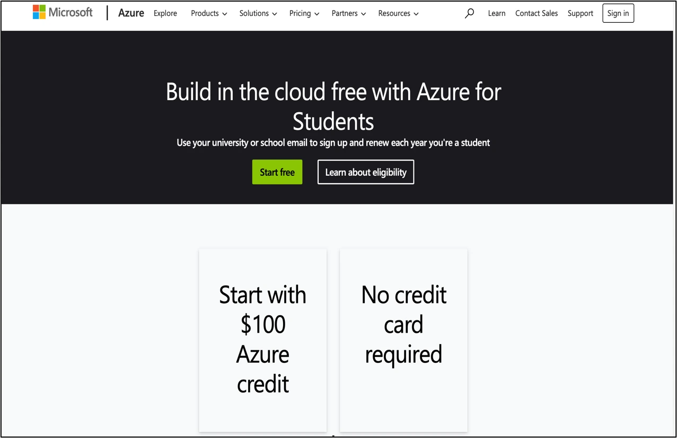Click the student email signup subtitle

tap(333, 142)
